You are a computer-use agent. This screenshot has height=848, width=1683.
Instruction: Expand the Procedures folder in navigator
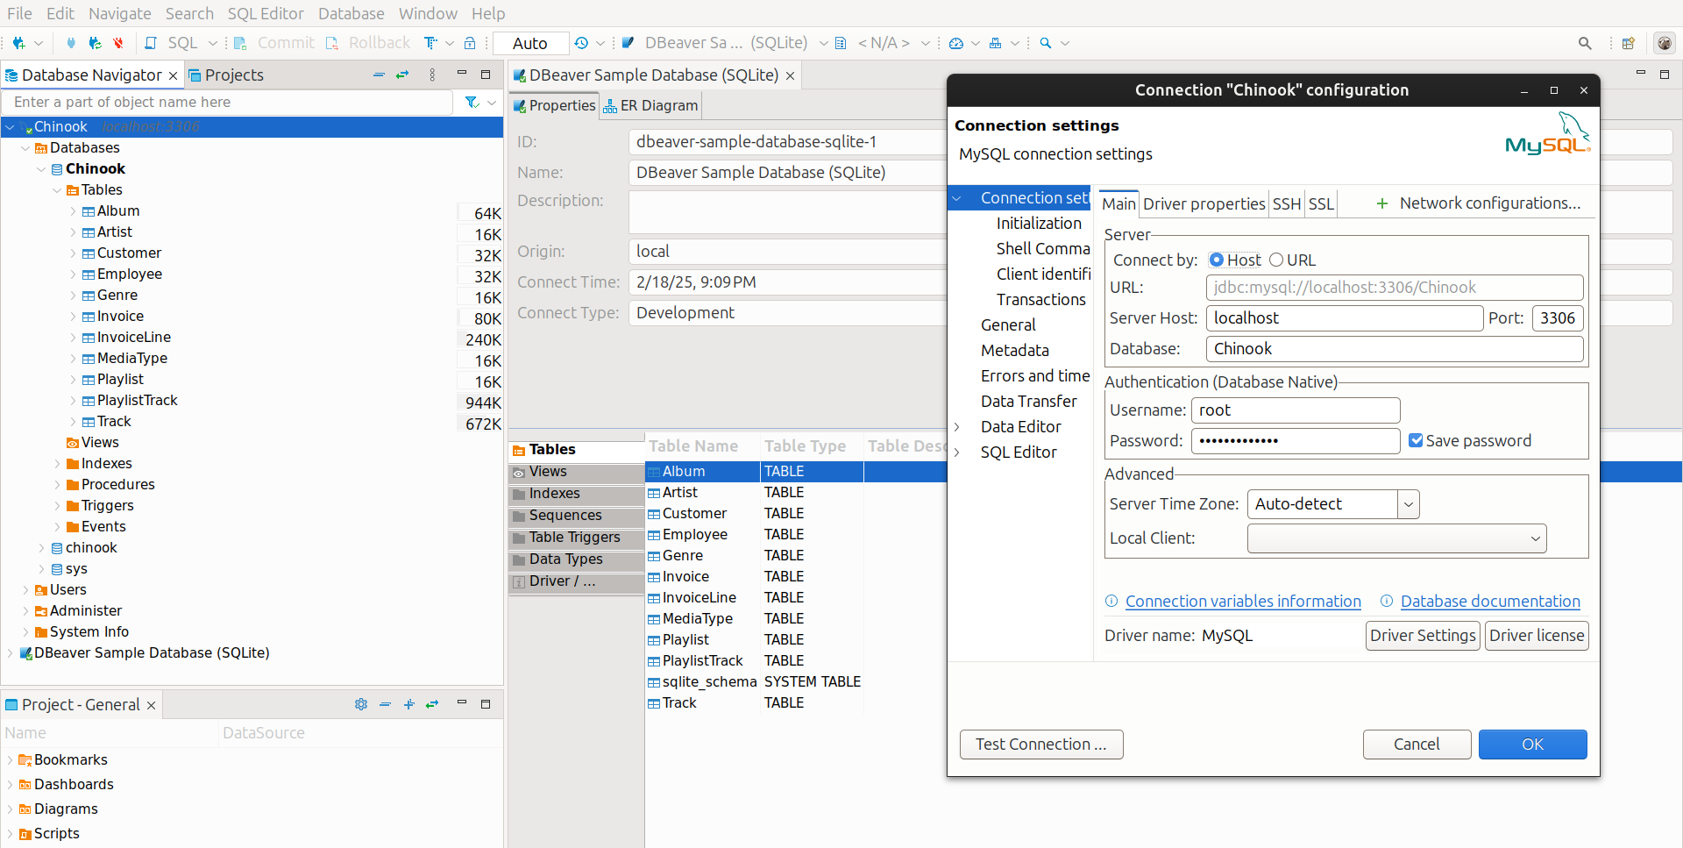coord(57,485)
